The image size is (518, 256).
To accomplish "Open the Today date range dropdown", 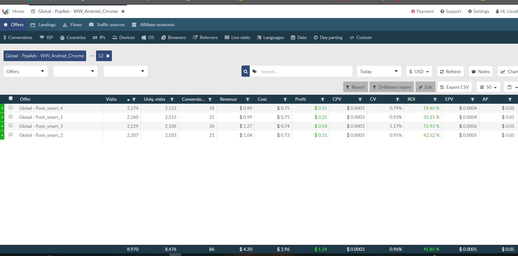I will coord(379,72).
